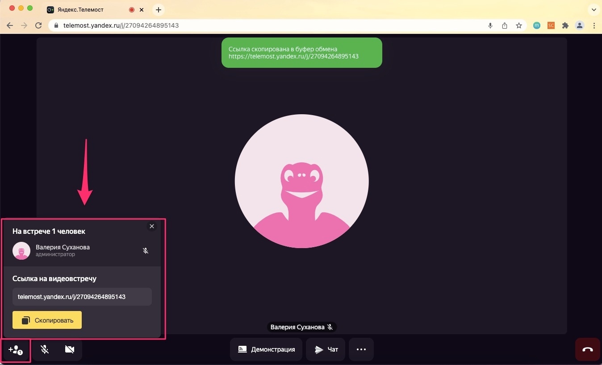Select the meeting link field
Screen dimensions: 602x365
pos(82,297)
